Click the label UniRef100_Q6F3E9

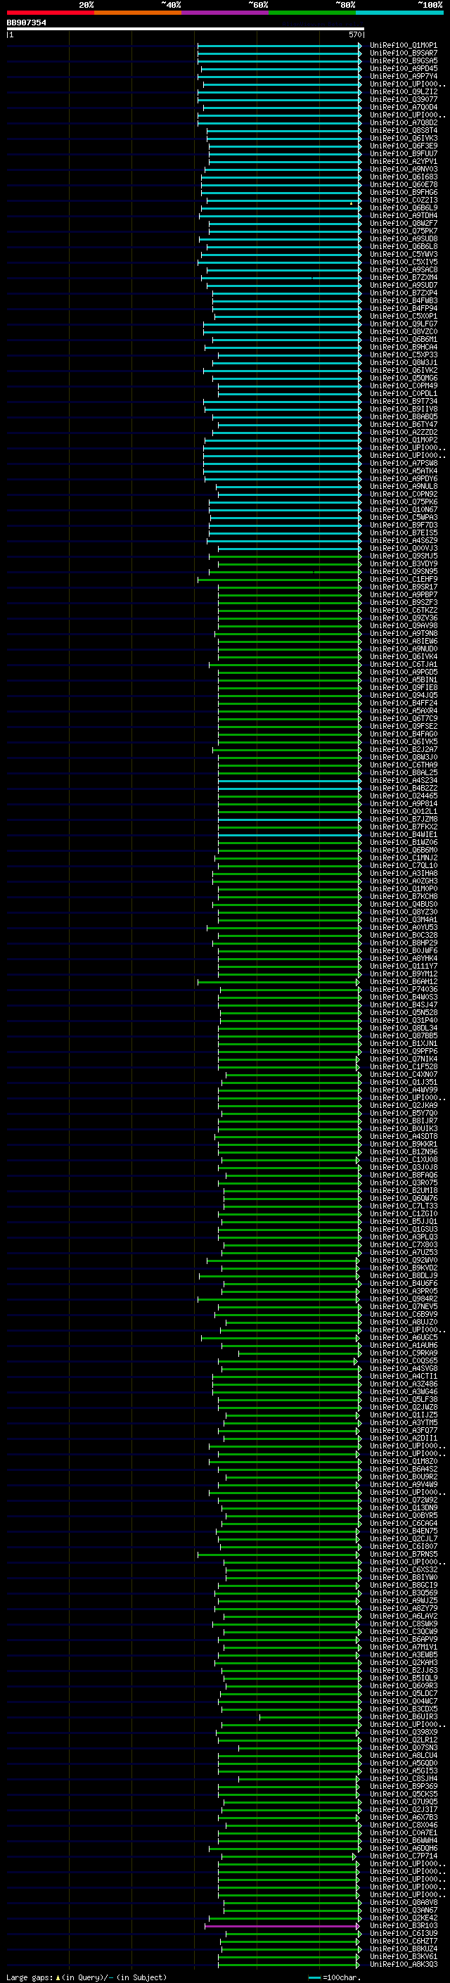[x=403, y=146]
